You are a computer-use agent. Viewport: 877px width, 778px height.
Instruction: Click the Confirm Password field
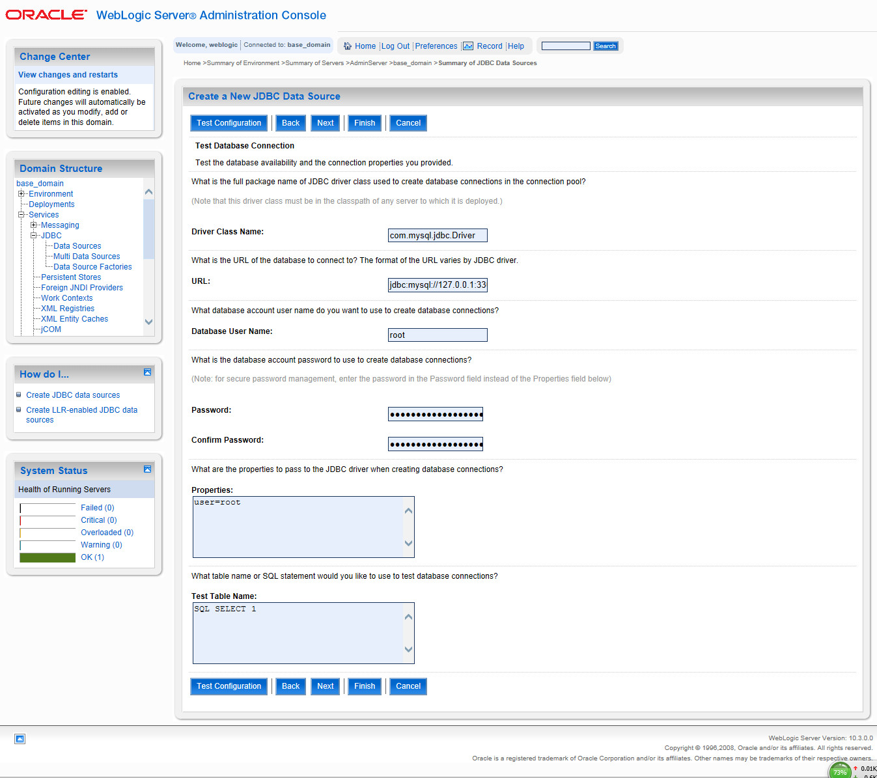[436, 444]
